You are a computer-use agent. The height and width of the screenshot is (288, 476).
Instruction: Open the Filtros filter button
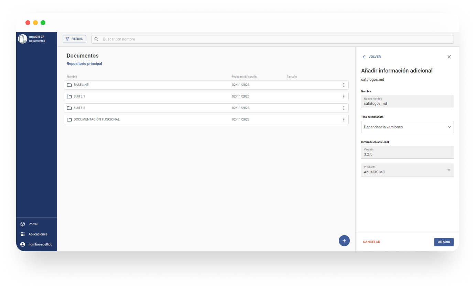[x=74, y=39]
